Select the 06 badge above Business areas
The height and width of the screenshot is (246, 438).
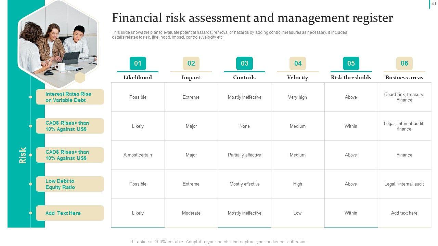point(404,63)
